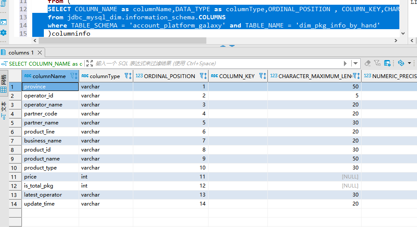Click the )columninfo text on line 15

click(x=69, y=33)
